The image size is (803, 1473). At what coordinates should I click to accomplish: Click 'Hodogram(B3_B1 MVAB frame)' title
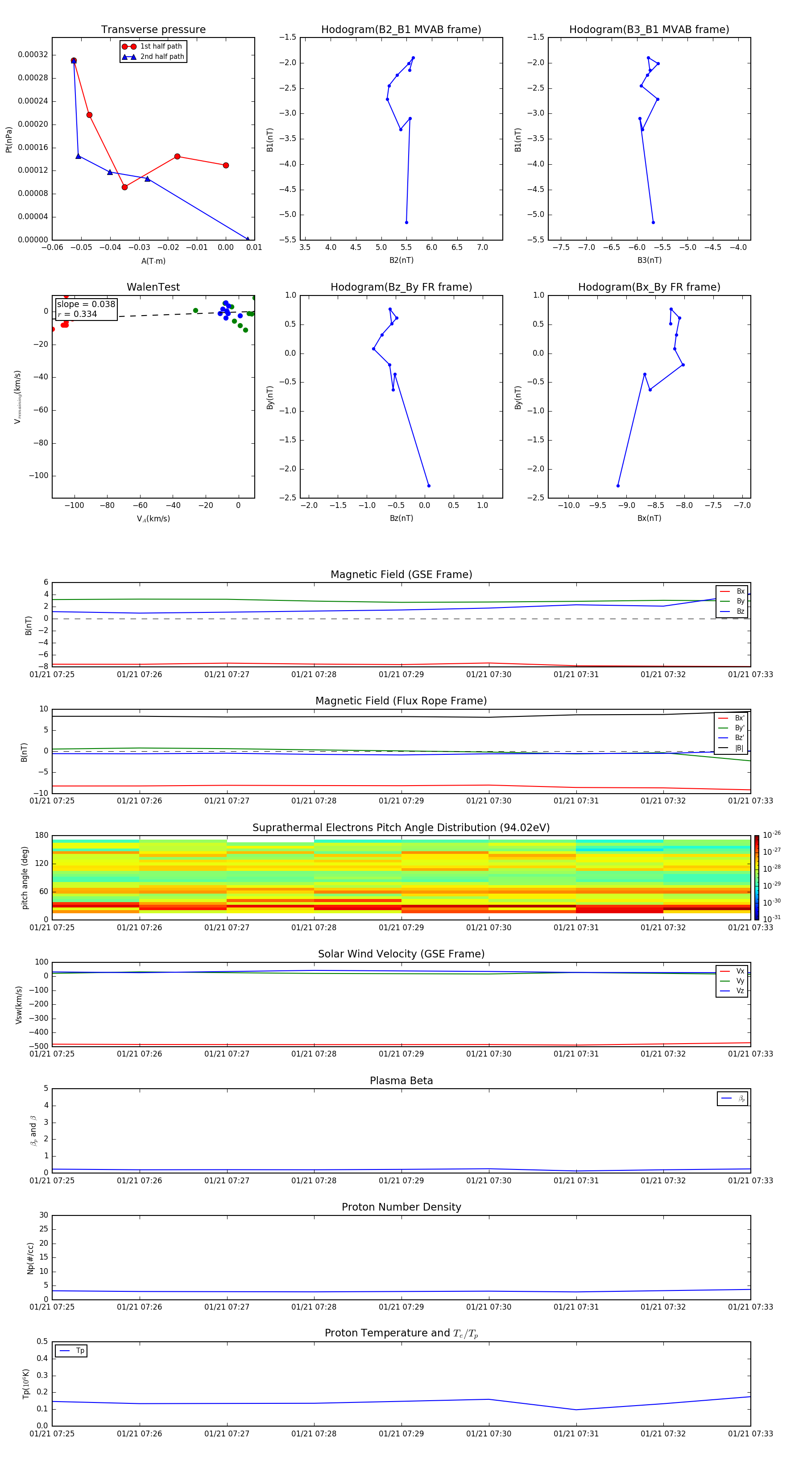tap(649, 30)
